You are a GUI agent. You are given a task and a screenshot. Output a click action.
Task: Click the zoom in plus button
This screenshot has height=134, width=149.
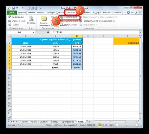pyautogui.click(x=137, y=125)
